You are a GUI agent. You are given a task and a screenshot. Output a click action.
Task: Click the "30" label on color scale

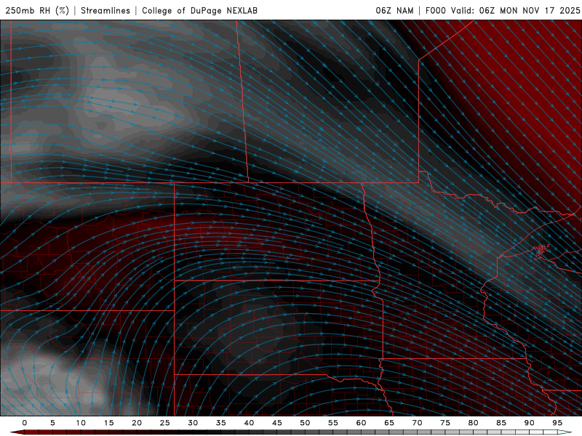click(193, 423)
